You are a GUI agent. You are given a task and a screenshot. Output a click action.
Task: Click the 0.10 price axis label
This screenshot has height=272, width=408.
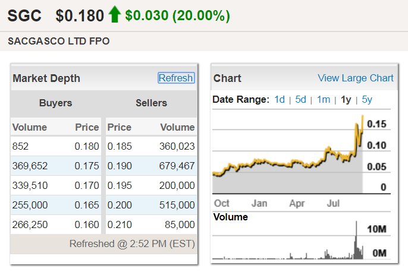[x=376, y=146]
